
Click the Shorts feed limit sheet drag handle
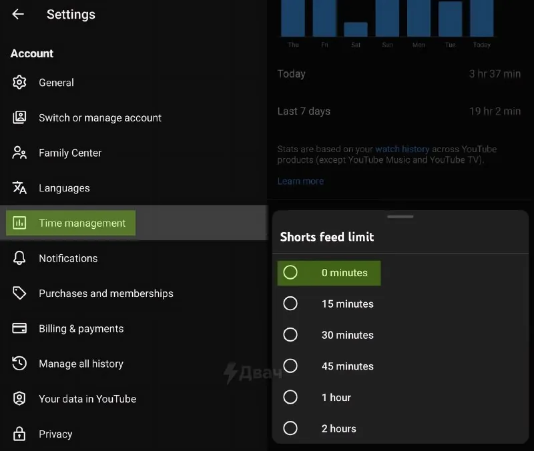400,216
